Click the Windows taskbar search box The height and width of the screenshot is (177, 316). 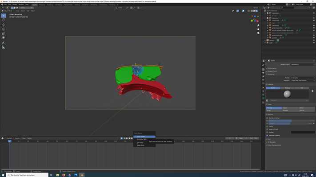27,175
